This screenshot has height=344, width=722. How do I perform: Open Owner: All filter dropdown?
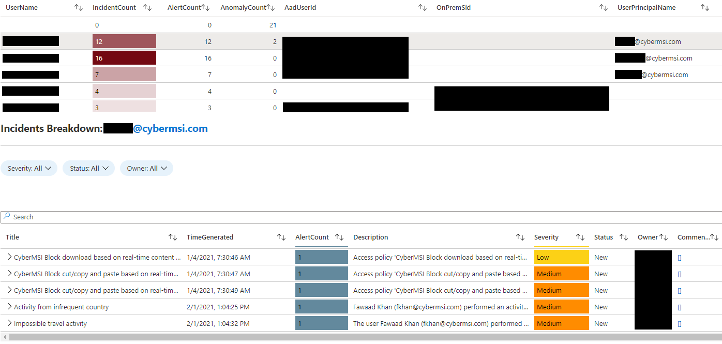tap(146, 168)
